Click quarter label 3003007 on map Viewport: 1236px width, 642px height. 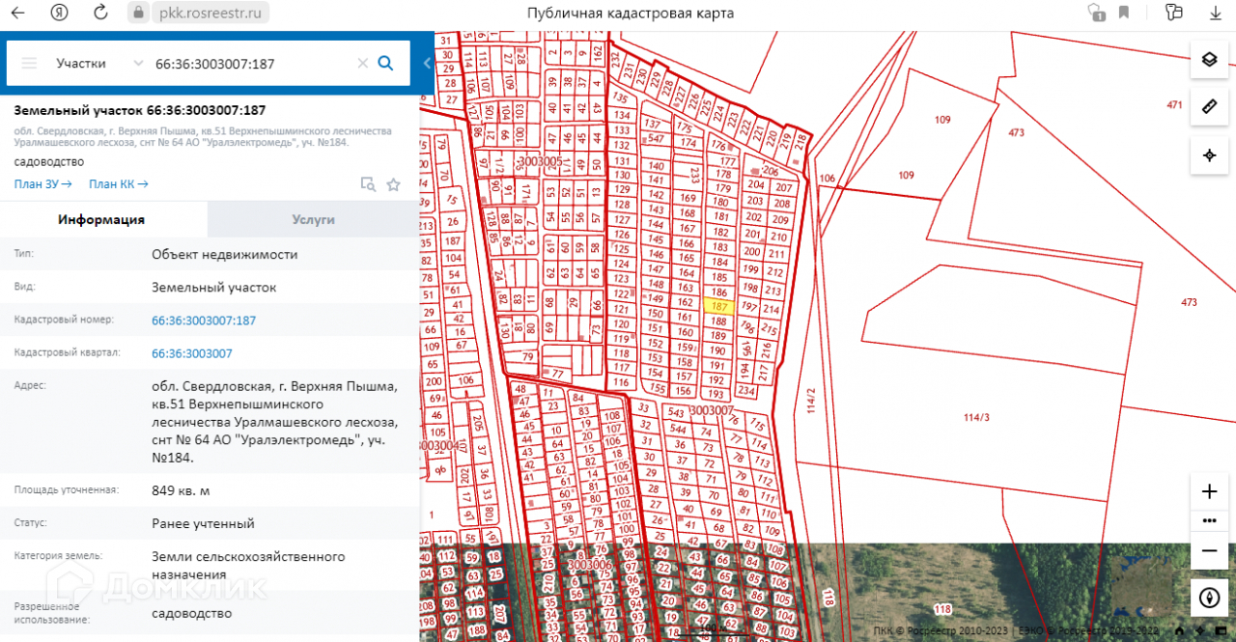click(x=714, y=410)
